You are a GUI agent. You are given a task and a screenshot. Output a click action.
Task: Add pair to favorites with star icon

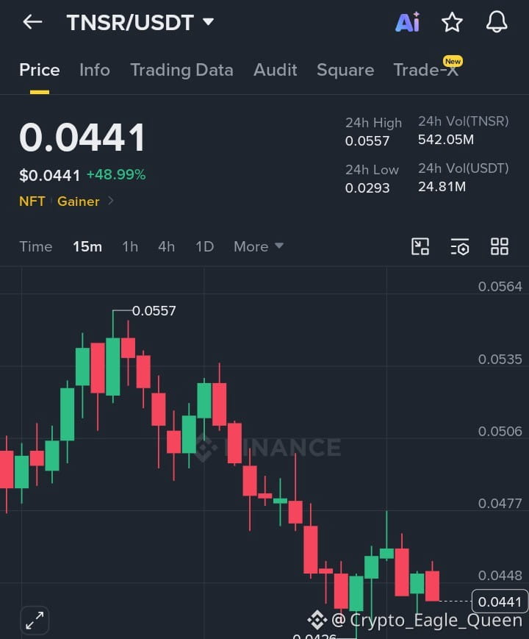pyautogui.click(x=452, y=22)
